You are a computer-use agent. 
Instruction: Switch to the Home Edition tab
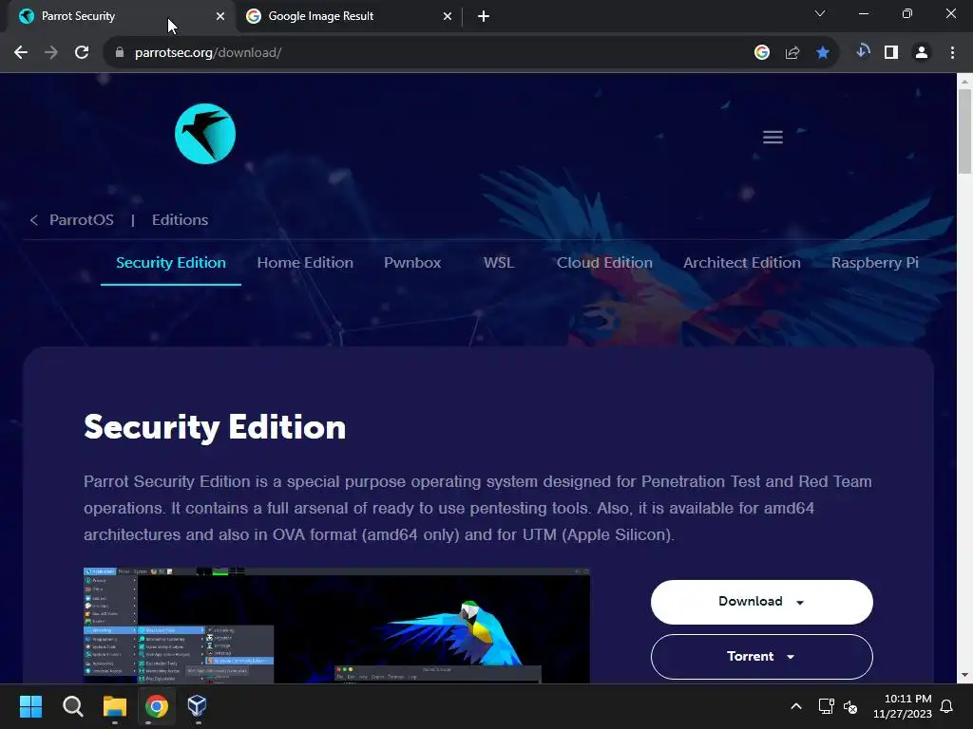coord(305,263)
